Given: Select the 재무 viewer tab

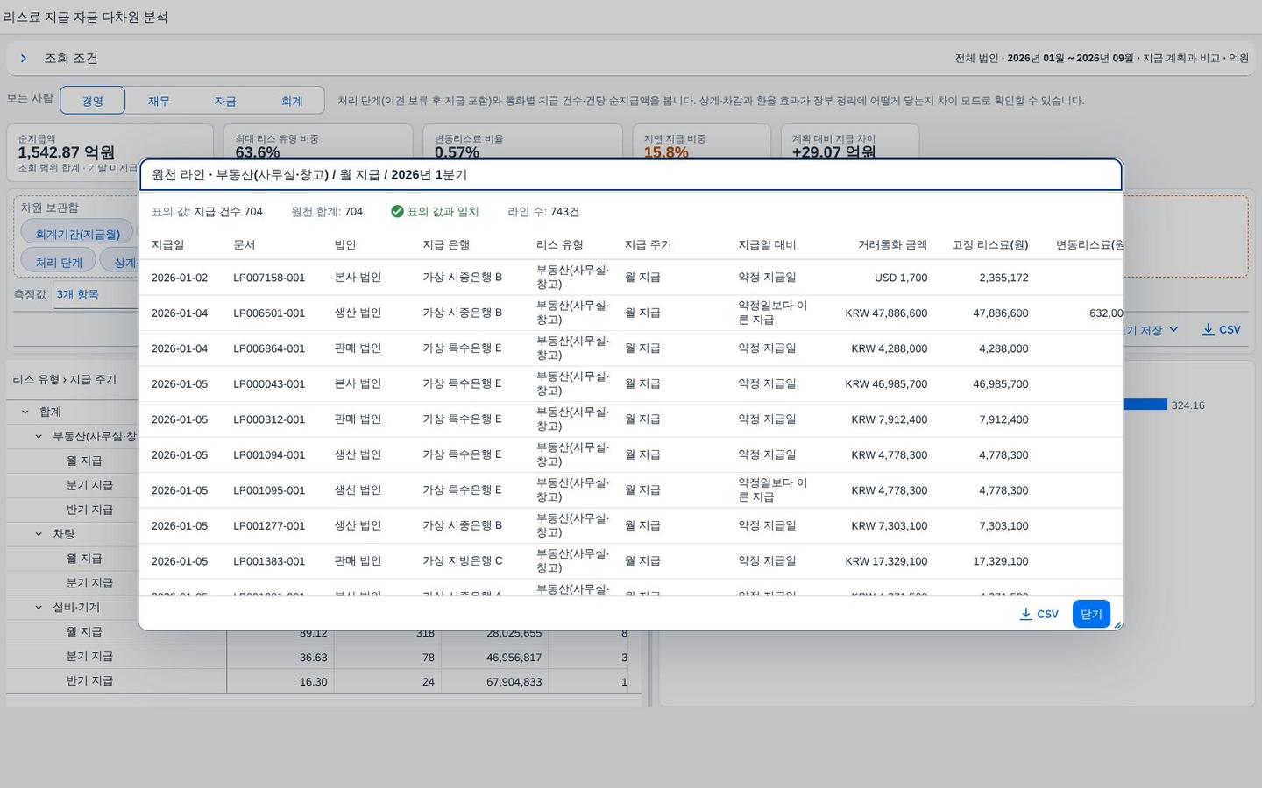Looking at the screenshot, I should tap(159, 101).
